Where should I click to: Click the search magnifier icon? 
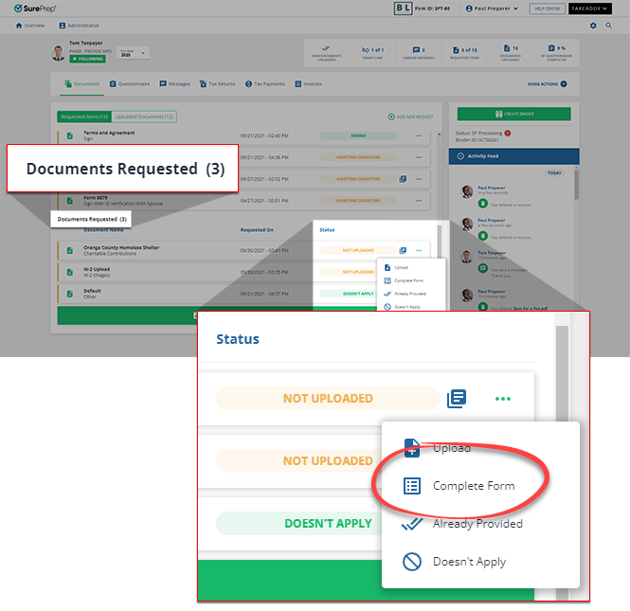pyautogui.click(x=609, y=26)
